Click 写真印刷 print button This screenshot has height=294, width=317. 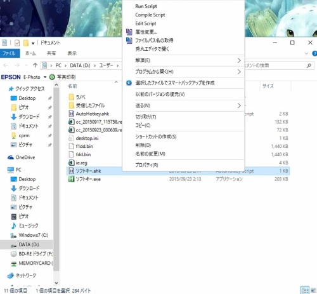click(62, 77)
